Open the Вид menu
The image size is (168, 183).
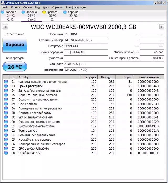(x=37, y=7)
